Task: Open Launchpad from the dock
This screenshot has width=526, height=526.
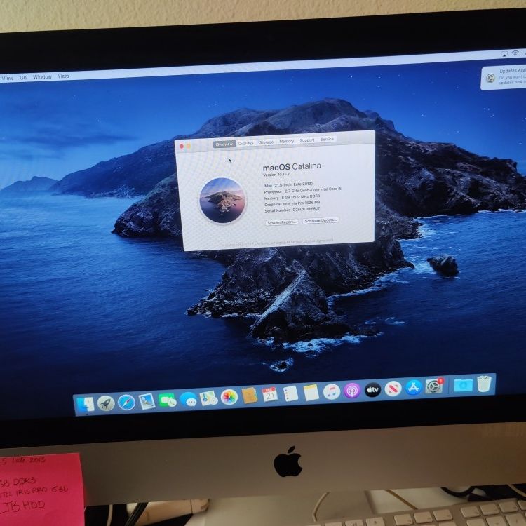Action: pyautogui.click(x=106, y=403)
